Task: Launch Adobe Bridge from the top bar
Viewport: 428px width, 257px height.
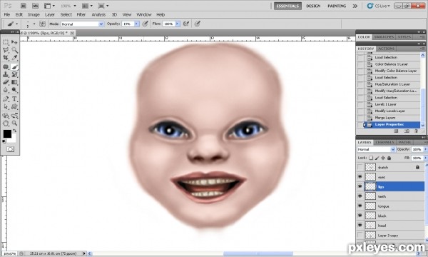Action: [x=24, y=6]
